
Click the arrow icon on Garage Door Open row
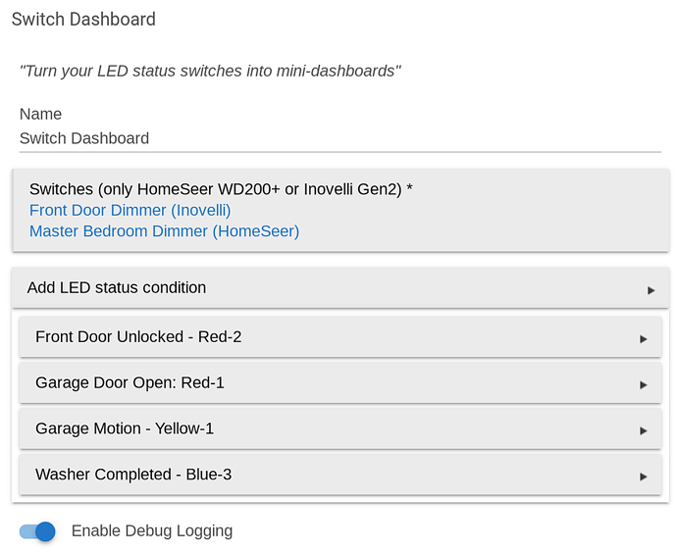click(x=644, y=385)
